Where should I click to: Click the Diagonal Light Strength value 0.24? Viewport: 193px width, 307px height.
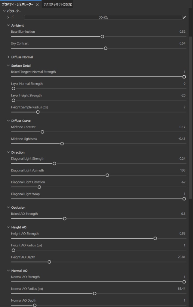coord(182,159)
